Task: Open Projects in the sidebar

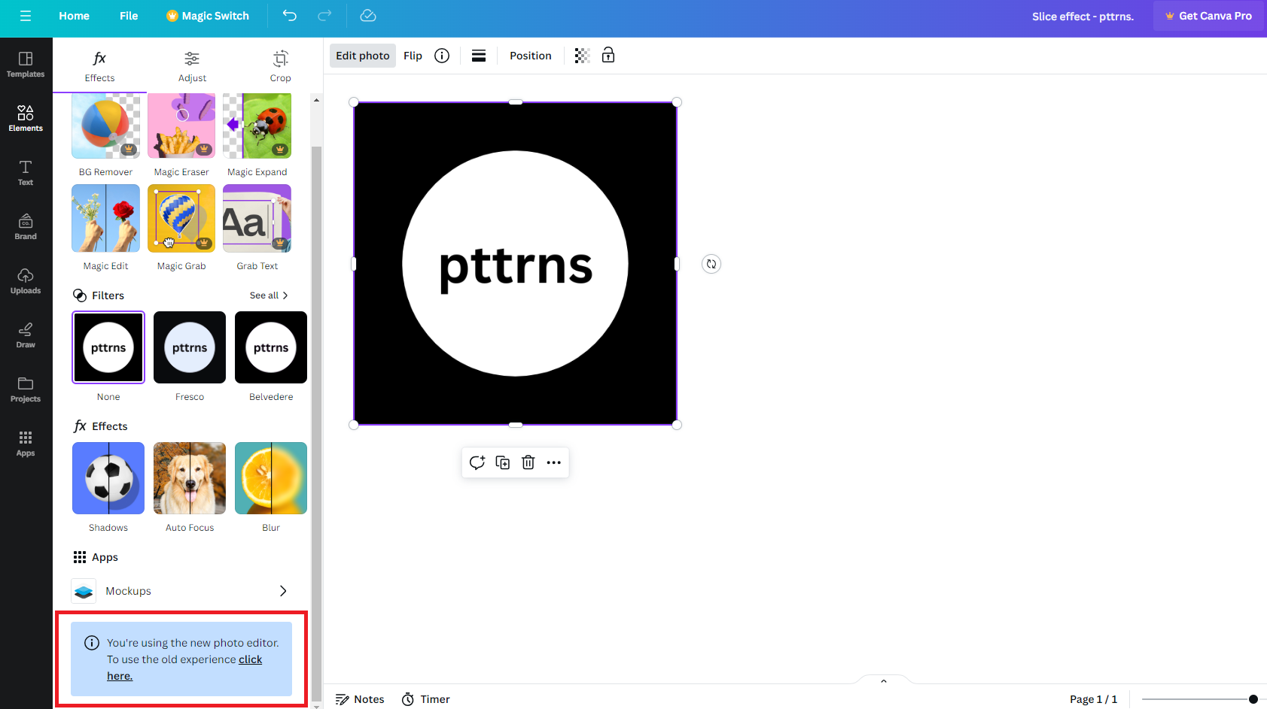Action: click(x=26, y=389)
